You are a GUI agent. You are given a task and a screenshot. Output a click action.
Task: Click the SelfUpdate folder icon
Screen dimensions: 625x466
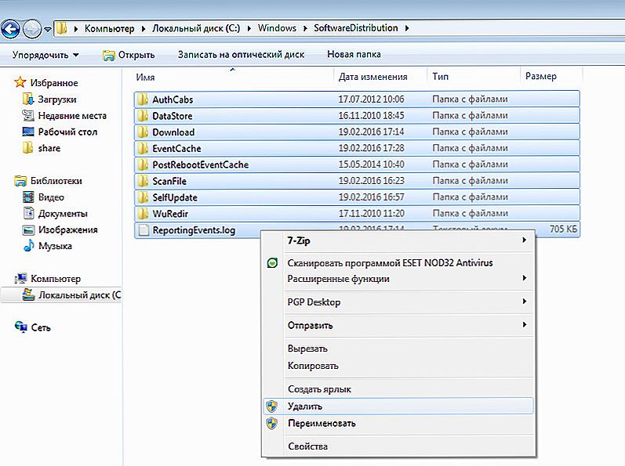[143, 197]
